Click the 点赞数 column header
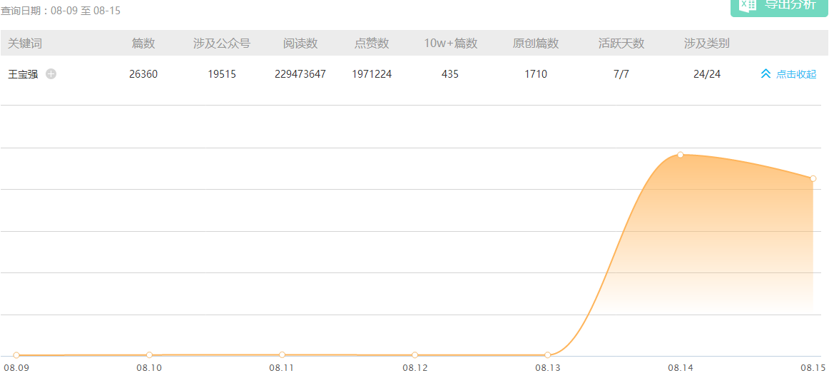The height and width of the screenshot is (383, 829). (x=372, y=44)
